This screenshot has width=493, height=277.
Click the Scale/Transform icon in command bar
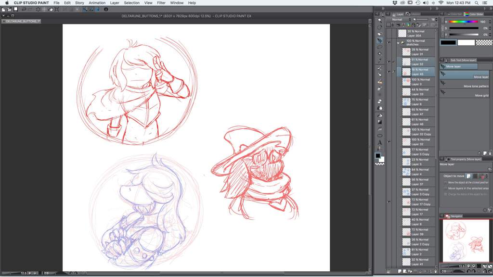pos(57,10)
